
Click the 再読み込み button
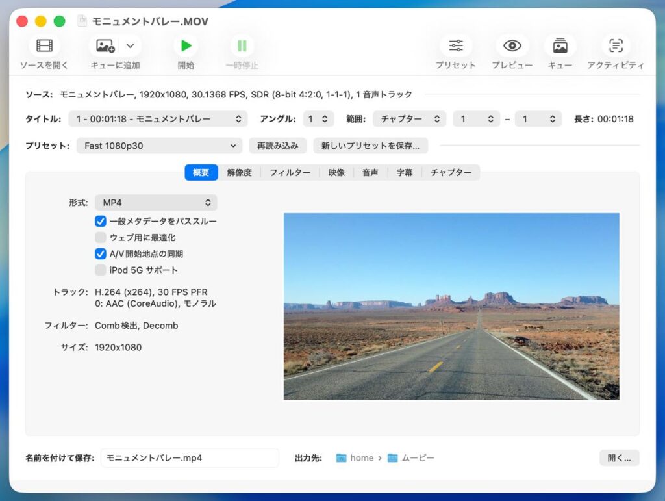pyautogui.click(x=277, y=146)
